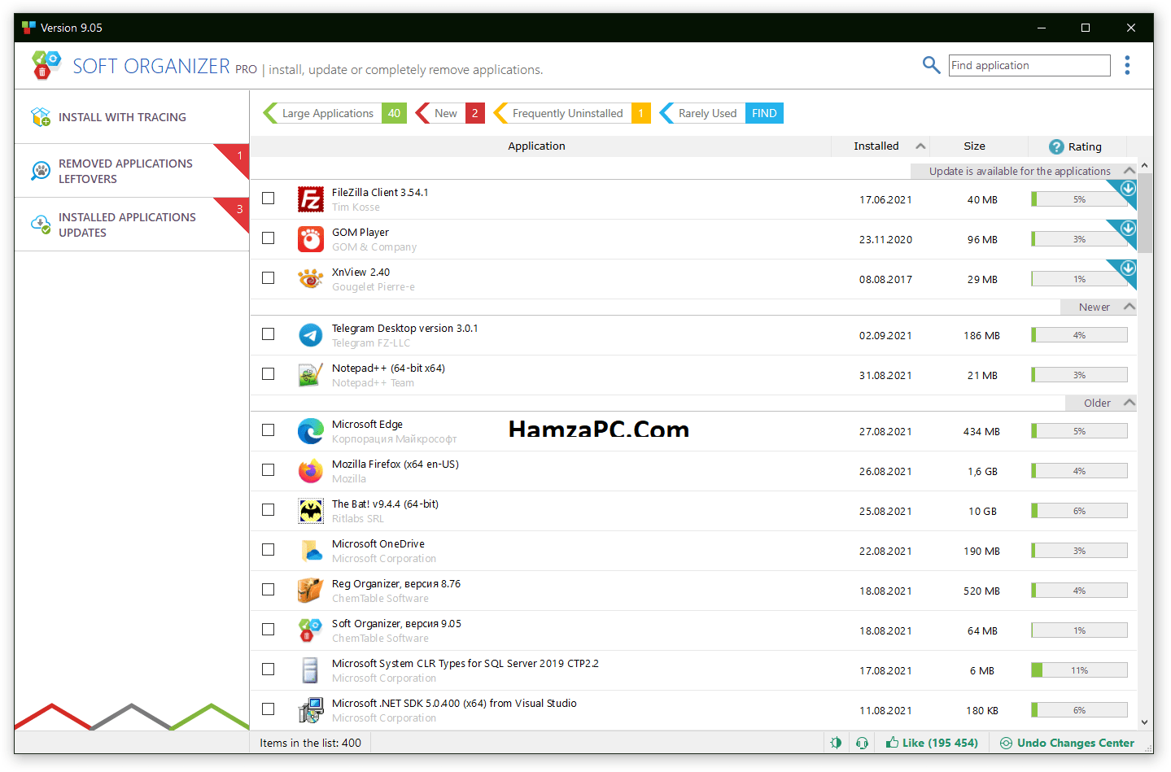The image size is (1171, 772).
Task: Open Install with Tracing section
Action: 132,117
